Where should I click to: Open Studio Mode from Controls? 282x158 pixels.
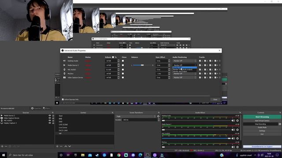(x=262, y=127)
